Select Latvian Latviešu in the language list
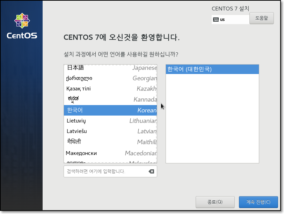Screen dimensions: 284x214 [110, 131]
